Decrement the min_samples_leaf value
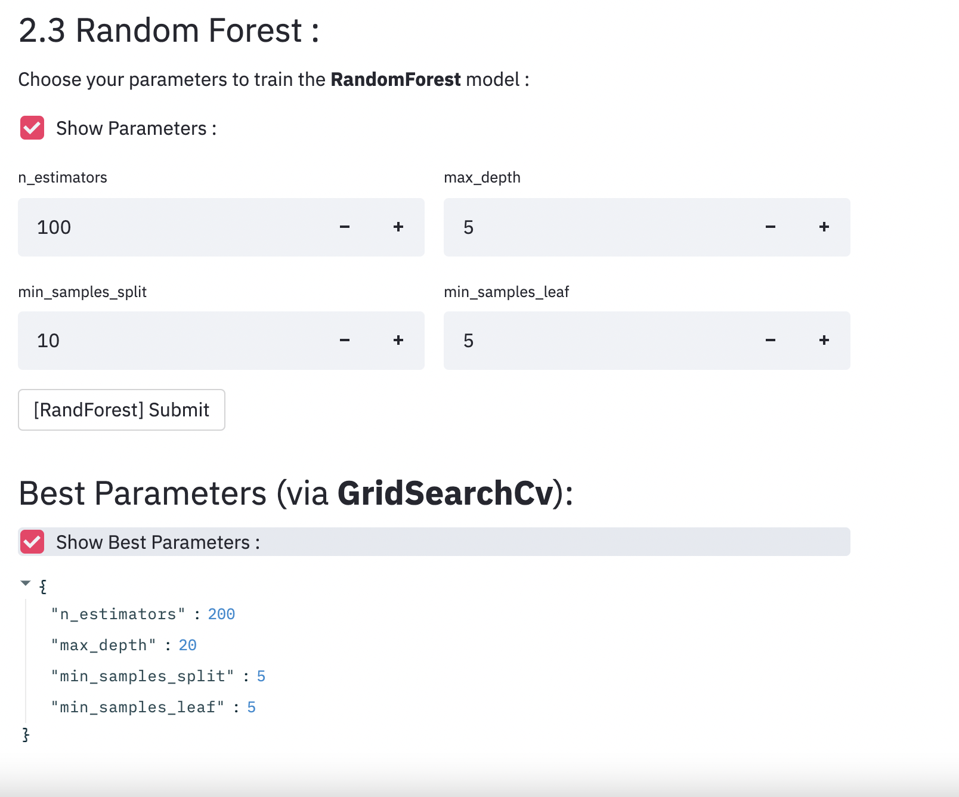Screen dimensions: 959x797 (770, 341)
